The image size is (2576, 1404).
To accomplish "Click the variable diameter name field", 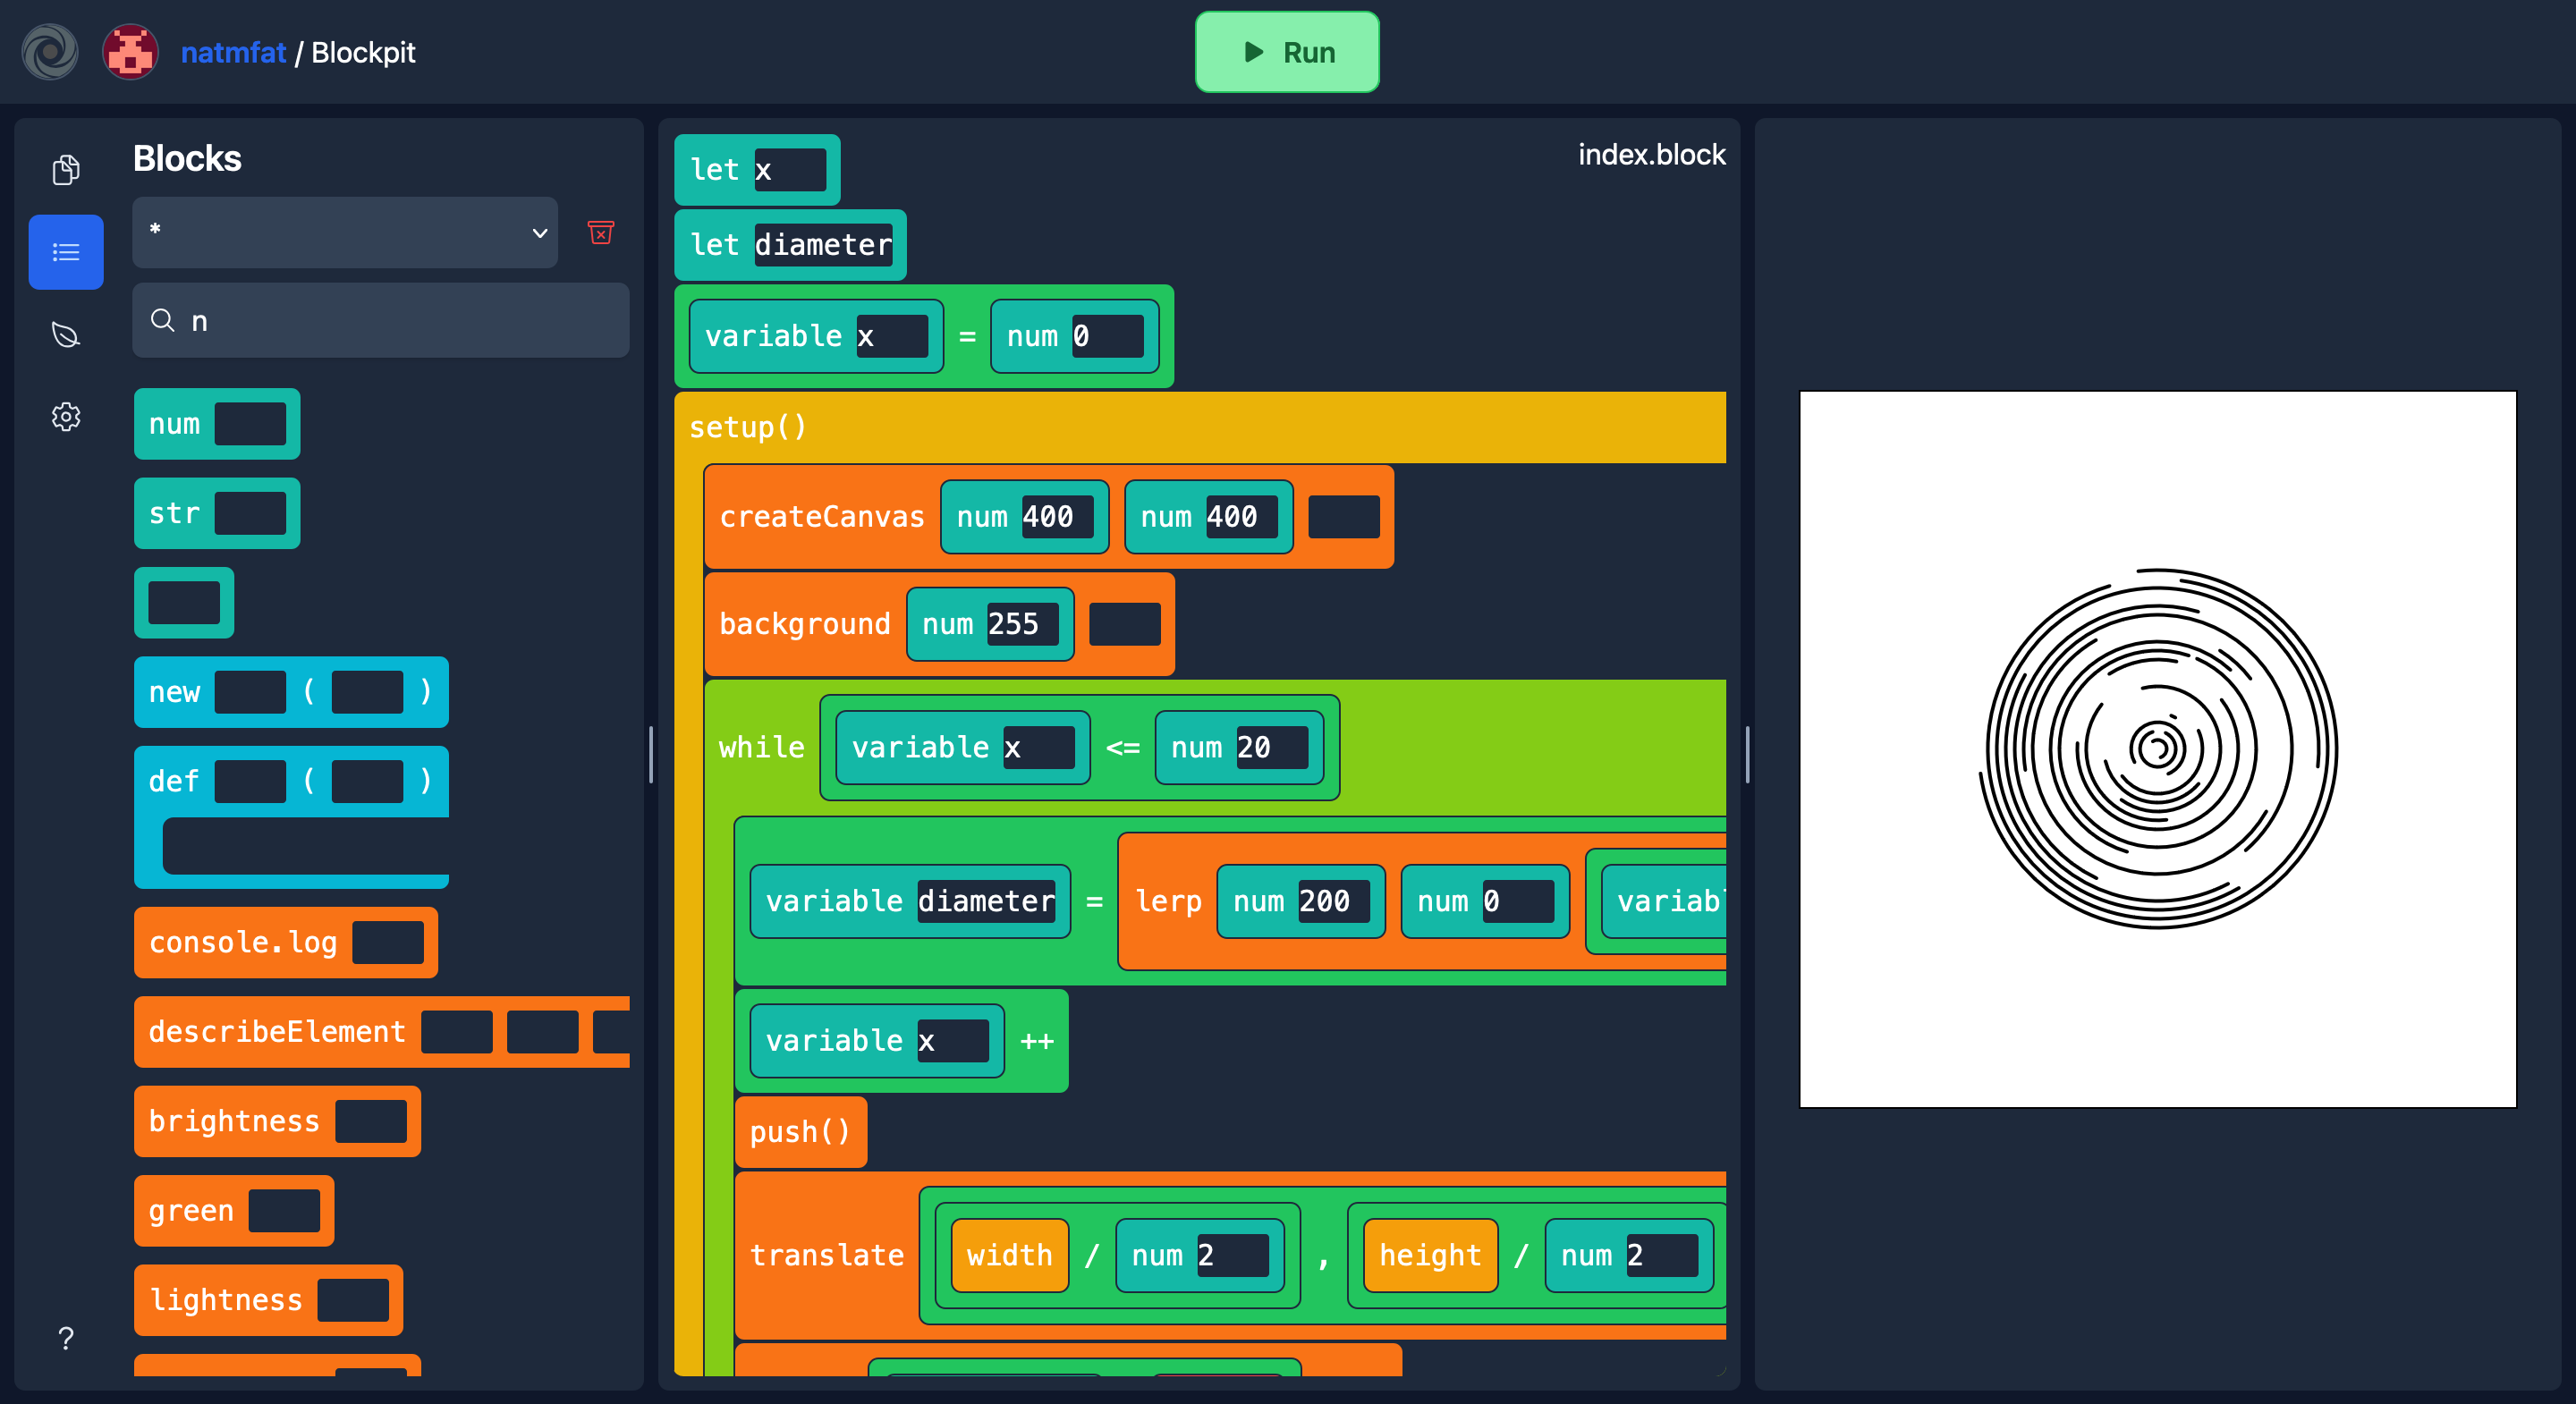I will [x=986, y=902].
